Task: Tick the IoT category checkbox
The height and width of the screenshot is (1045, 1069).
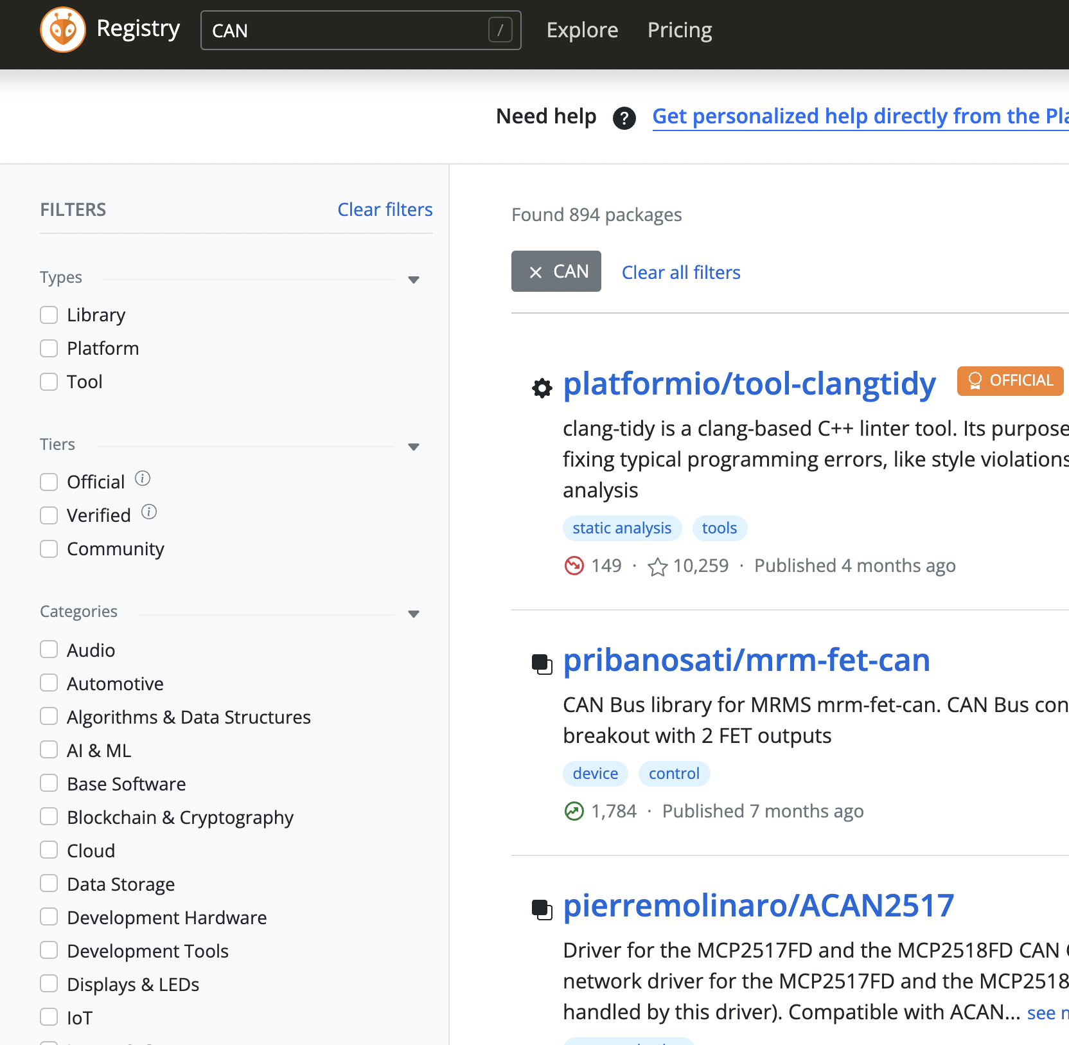Action: pyautogui.click(x=49, y=1017)
